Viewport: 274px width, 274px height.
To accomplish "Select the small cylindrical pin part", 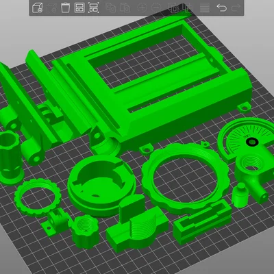I will (x=240, y=195).
